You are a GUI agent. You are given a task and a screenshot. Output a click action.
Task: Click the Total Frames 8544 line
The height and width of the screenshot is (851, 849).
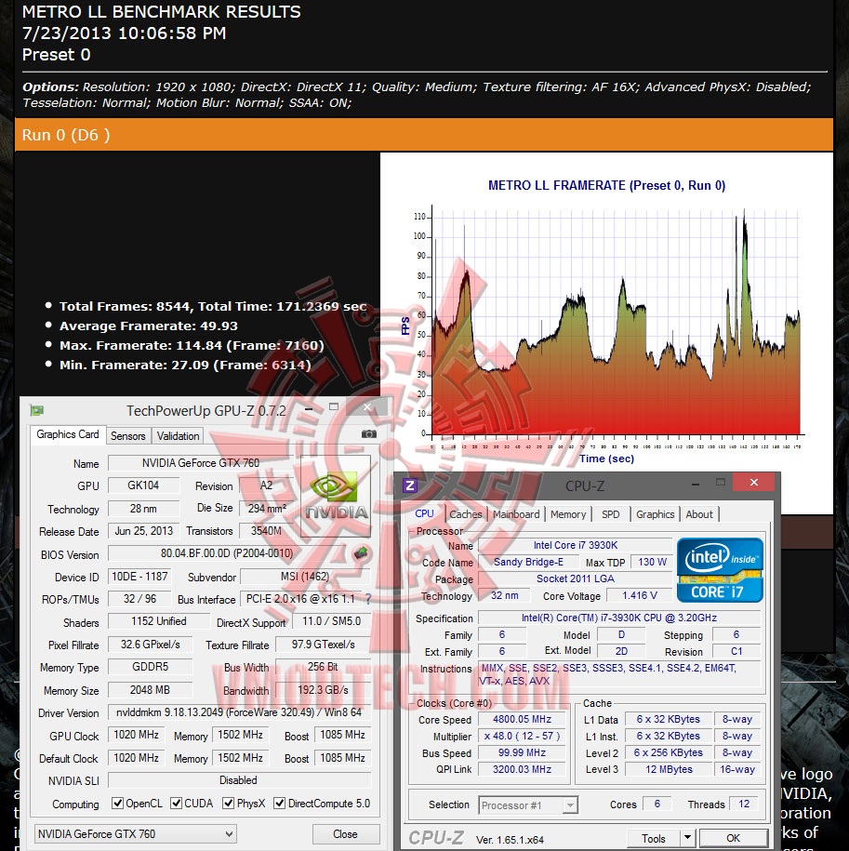(x=213, y=306)
